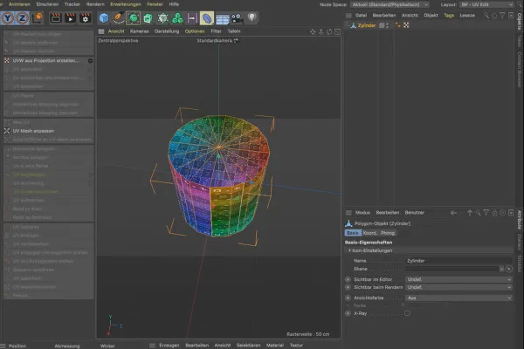Click the Y axis lock icon
The width and height of the screenshot is (524, 349).
click(x=9, y=17)
